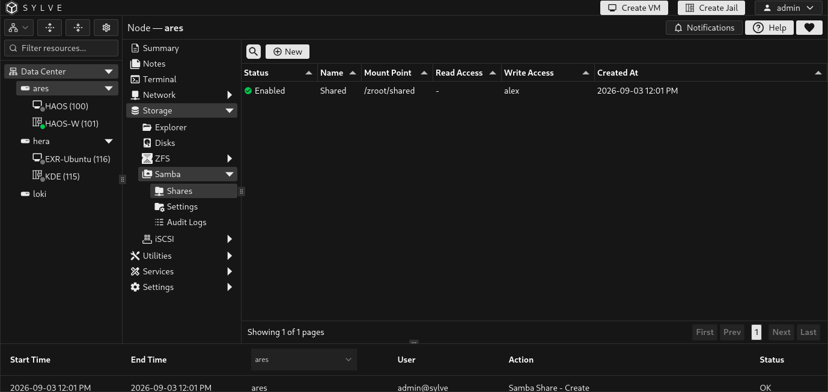Expand the node Settings menu arrow
Viewport: 828px width, 392px height.
coord(230,287)
